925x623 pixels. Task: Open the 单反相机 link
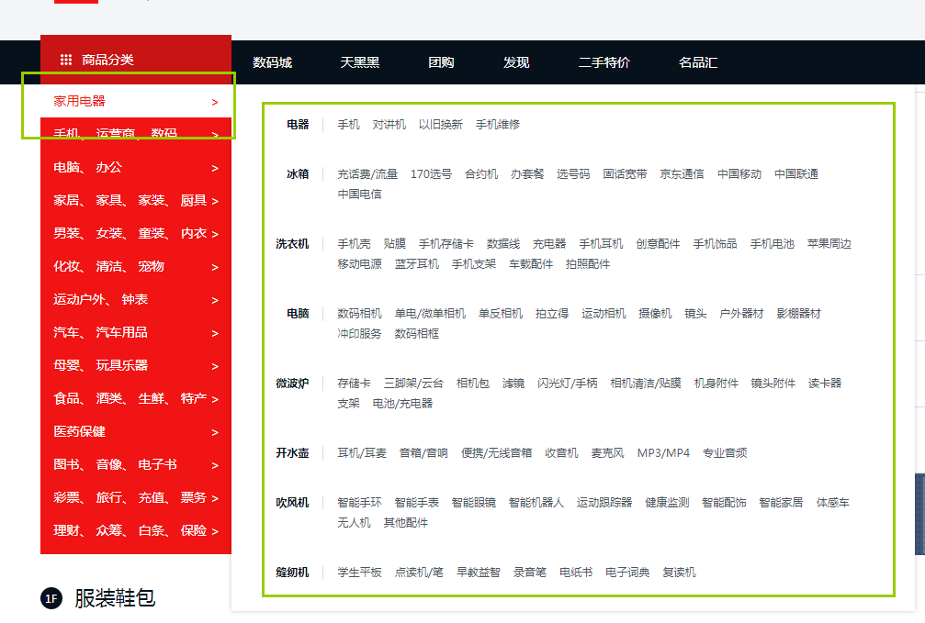point(501,314)
